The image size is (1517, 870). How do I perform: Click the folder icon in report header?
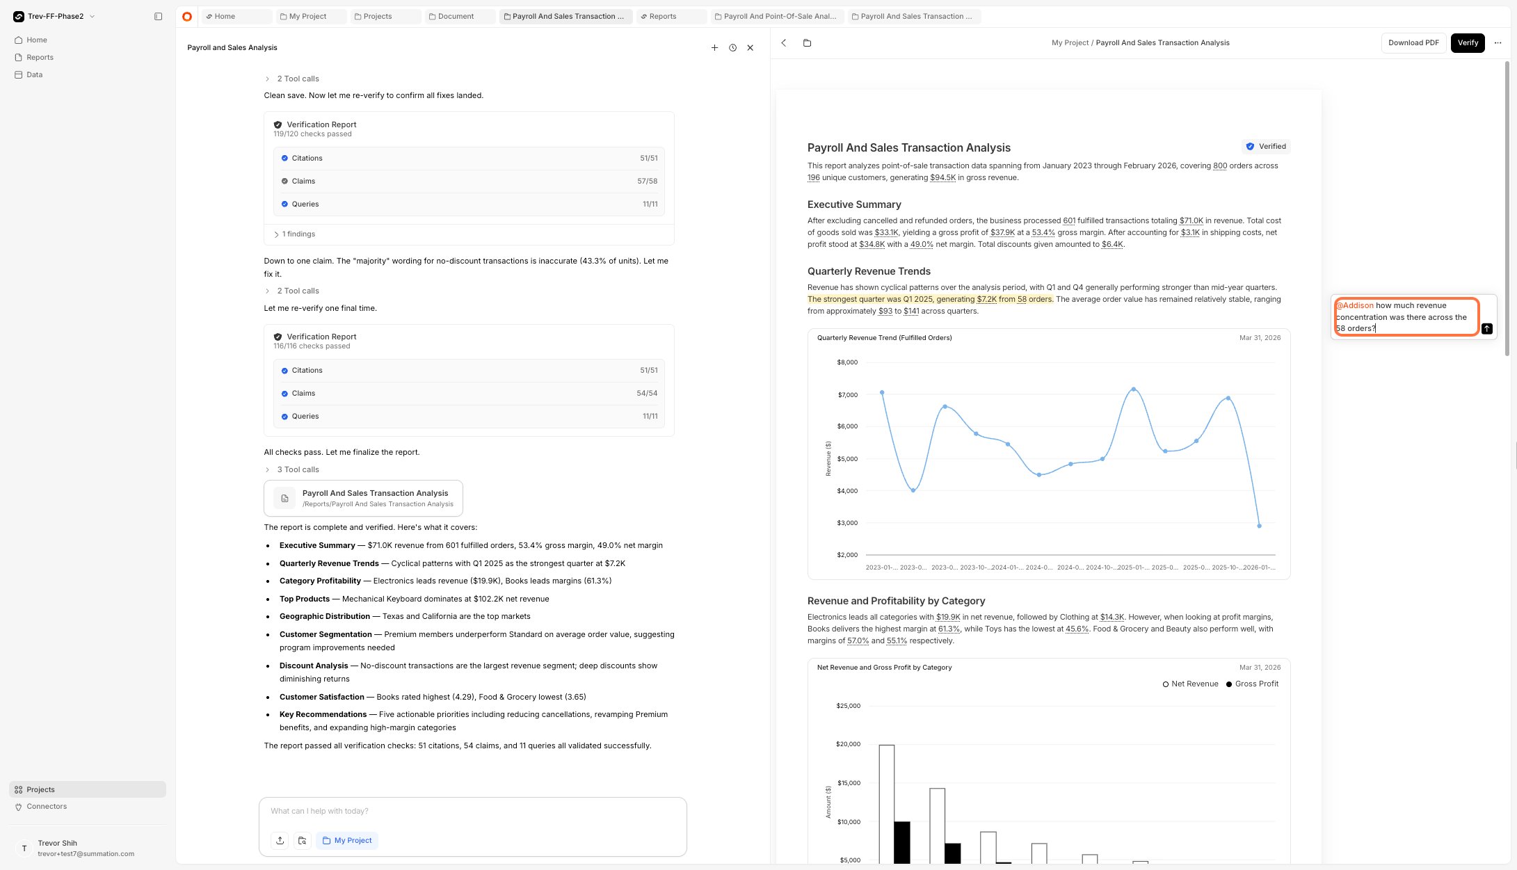click(807, 42)
